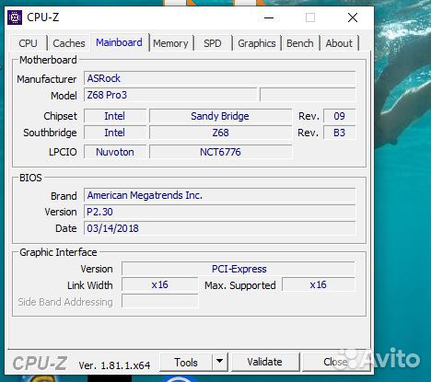Click the Z68 southbridge field

click(220, 133)
